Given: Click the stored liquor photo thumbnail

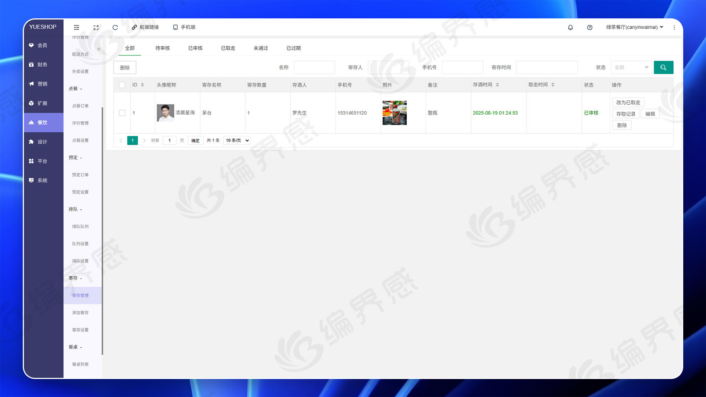Looking at the screenshot, I should (394, 113).
